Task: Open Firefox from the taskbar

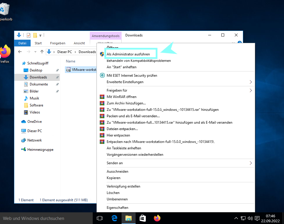Action: [157, 218]
